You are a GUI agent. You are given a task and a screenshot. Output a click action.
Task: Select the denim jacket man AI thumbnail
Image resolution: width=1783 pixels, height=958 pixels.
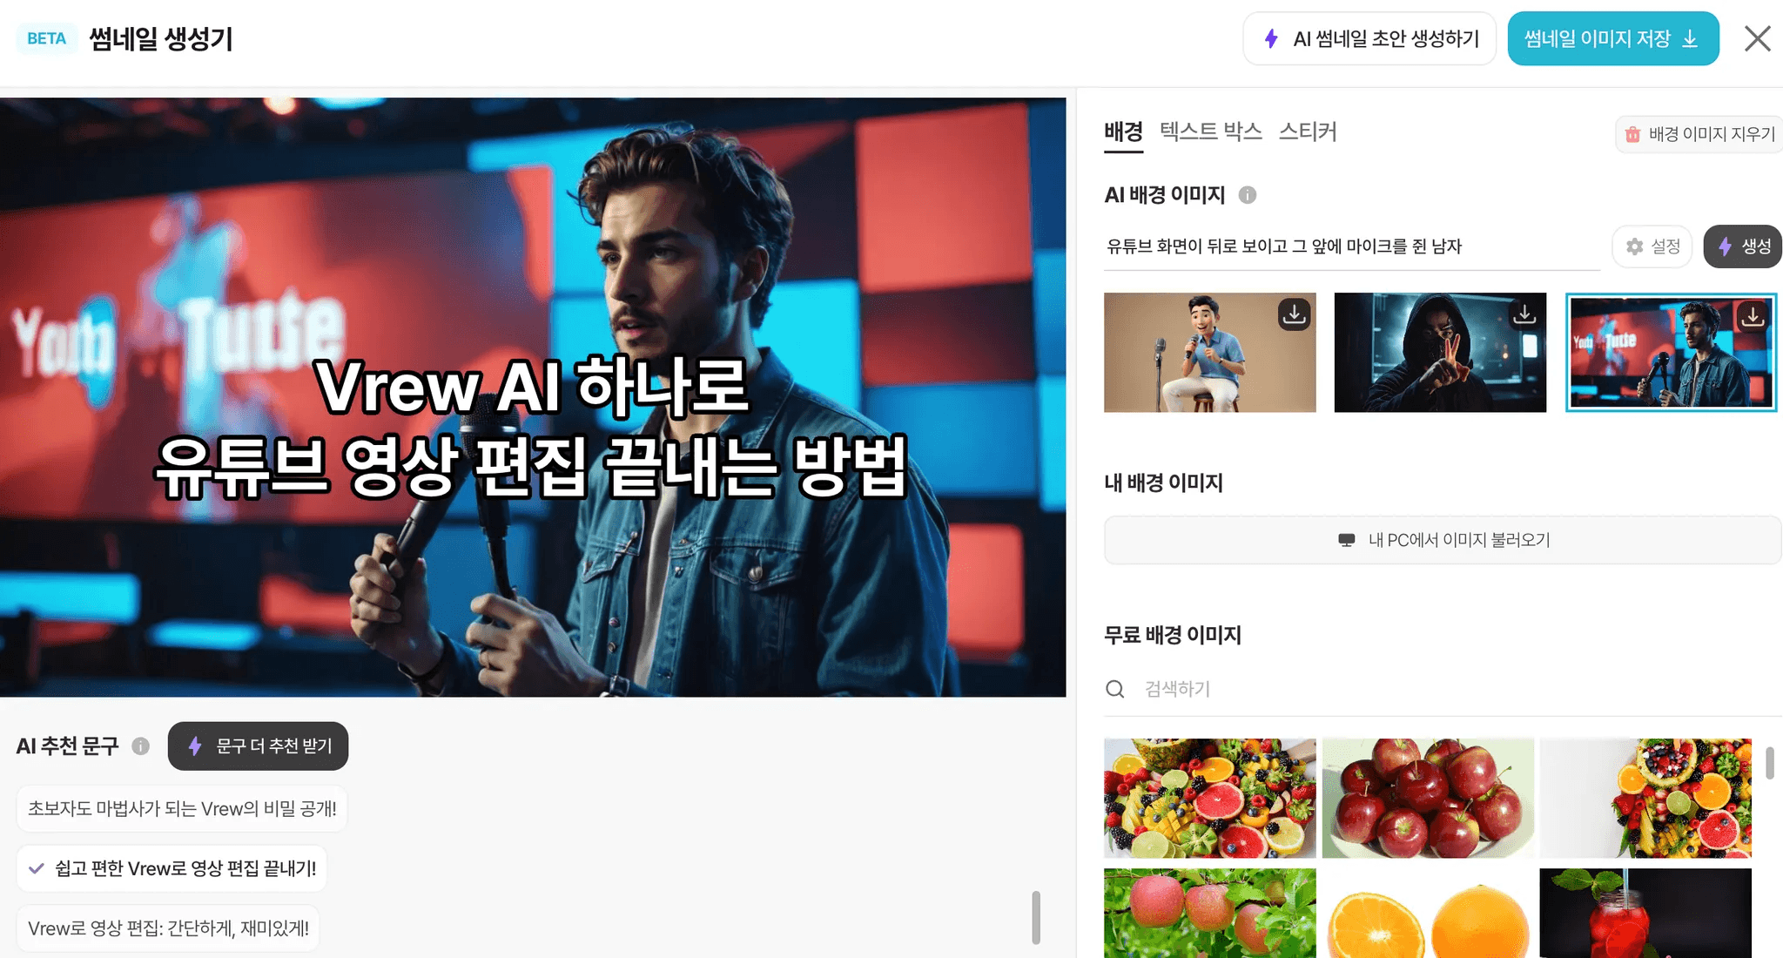click(x=1671, y=352)
